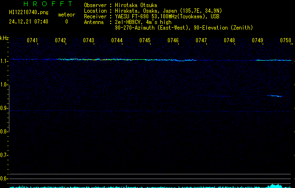Select the file name HI12210740.png
The height and width of the screenshot is (188, 295).
click(x=29, y=13)
